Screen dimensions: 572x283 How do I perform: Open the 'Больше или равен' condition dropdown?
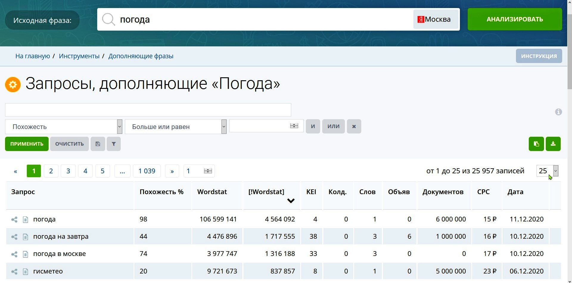175,127
